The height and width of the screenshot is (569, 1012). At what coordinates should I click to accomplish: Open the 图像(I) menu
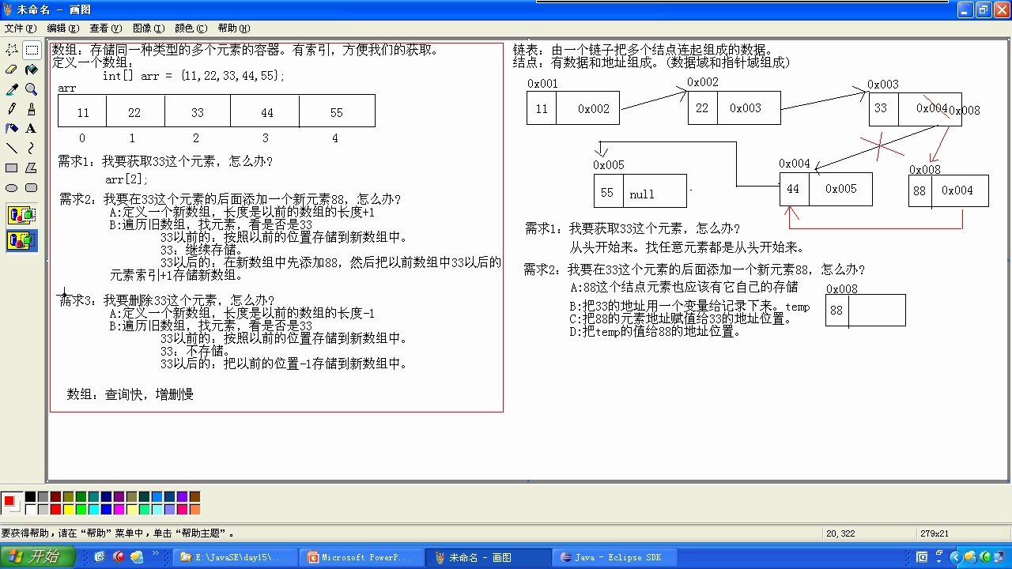tap(148, 28)
